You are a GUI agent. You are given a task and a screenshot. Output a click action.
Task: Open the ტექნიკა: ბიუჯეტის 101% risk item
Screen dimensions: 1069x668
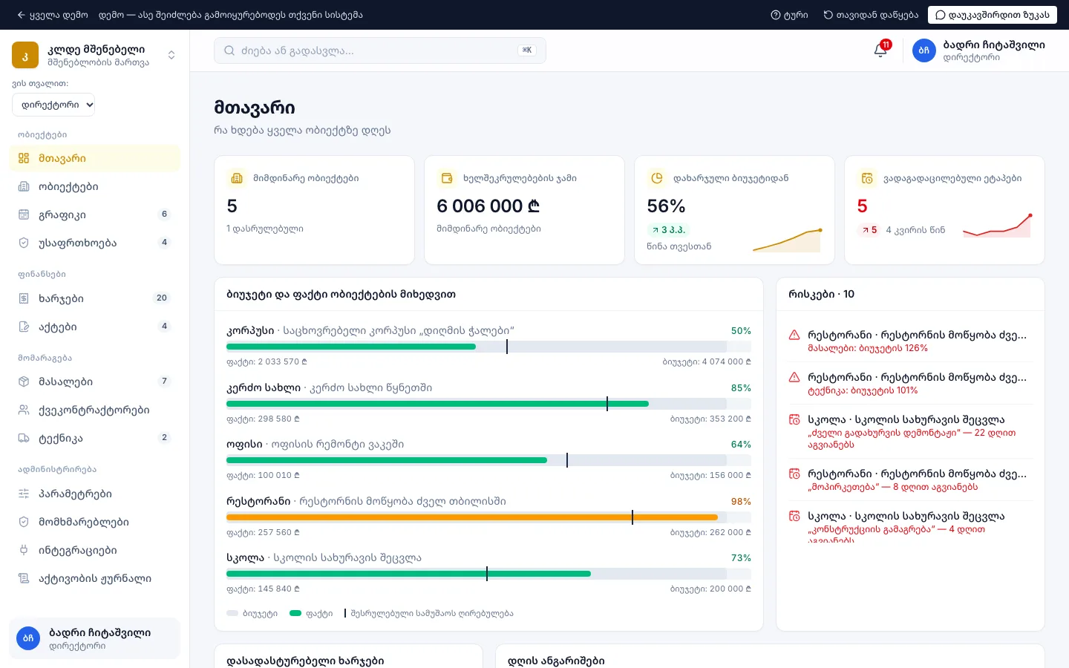pos(910,384)
